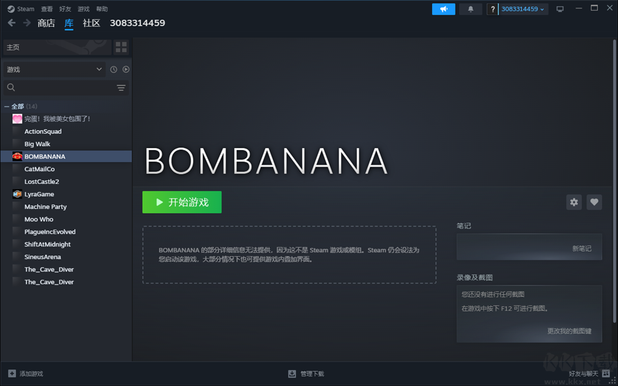Switch to Big Picture mode monitor icon

coord(560,9)
